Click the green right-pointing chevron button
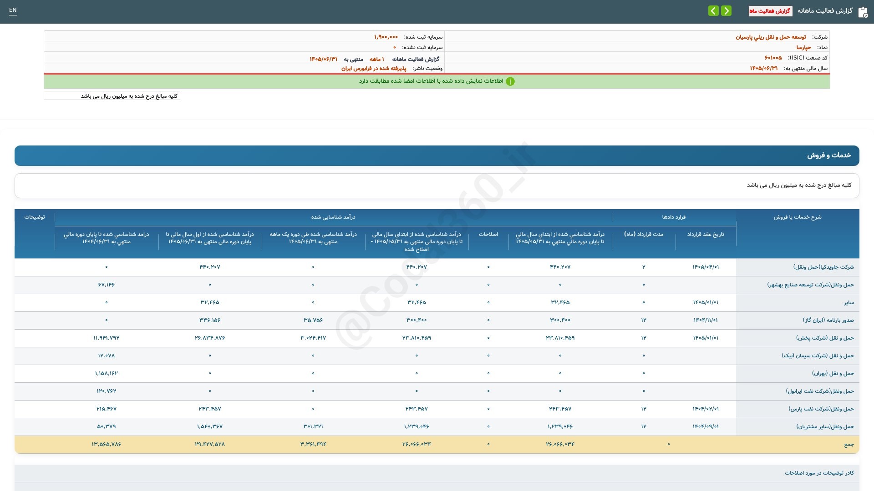 coord(726,11)
